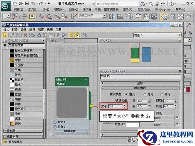Select the 规则 noise type radio button
Screen dimensions: 195x146
tap(126, 94)
